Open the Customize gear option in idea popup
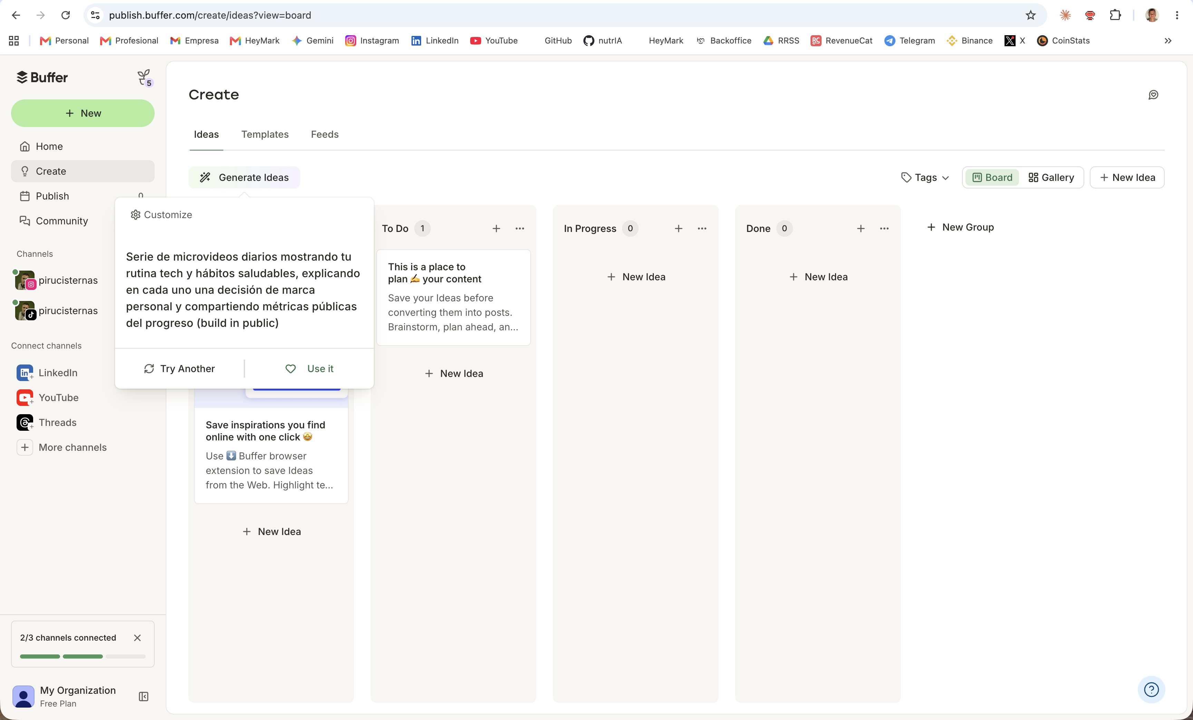1193x720 pixels. (x=161, y=214)
